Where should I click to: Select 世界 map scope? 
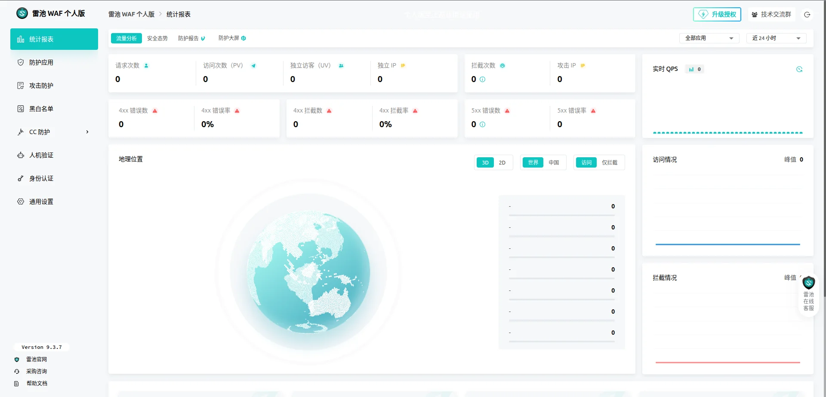click(533, 162)
